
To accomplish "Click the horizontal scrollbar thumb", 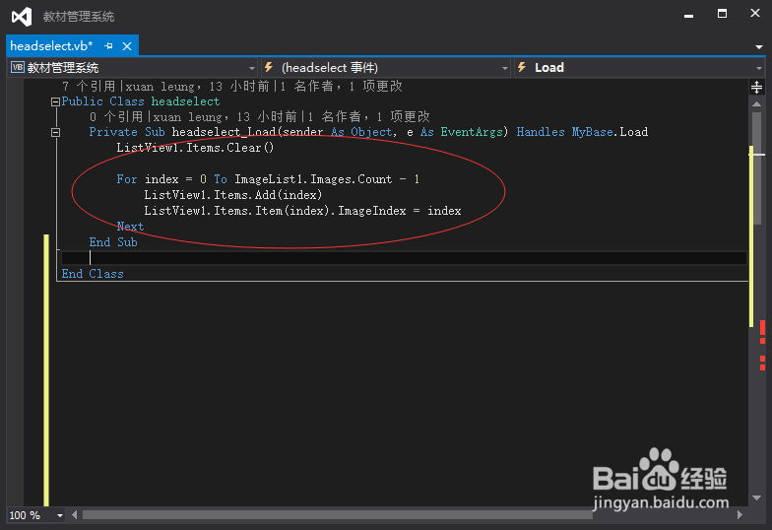I will pyautogui.click(x=337, y=514).
